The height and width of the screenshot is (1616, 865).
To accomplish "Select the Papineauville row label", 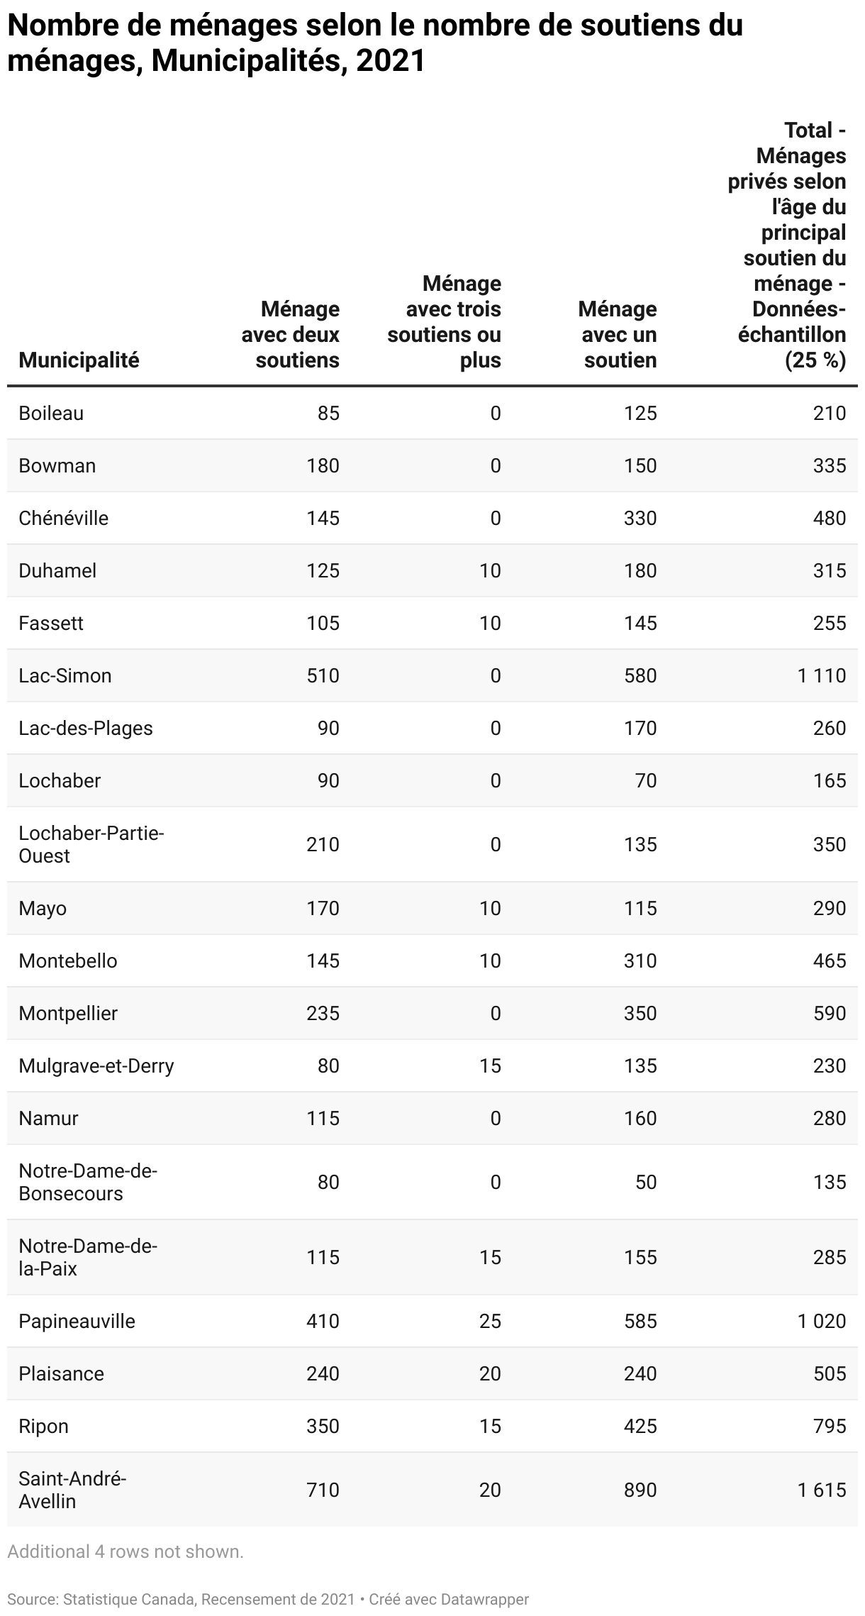I will pos(77,1321).
